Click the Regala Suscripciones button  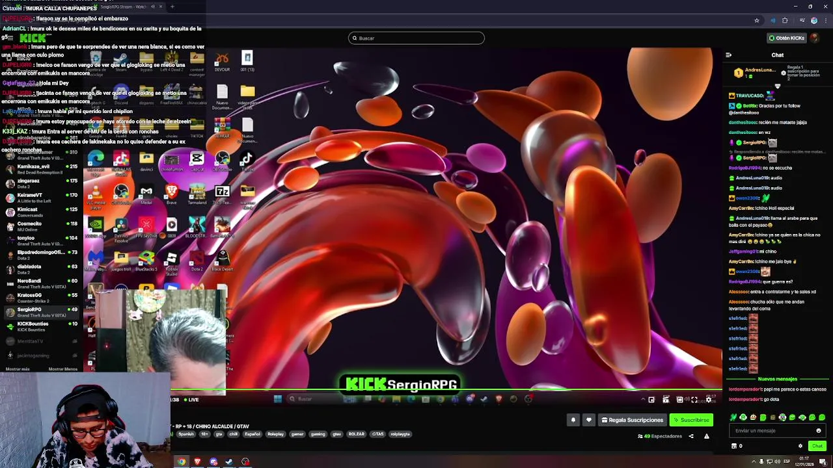(632, 420)
